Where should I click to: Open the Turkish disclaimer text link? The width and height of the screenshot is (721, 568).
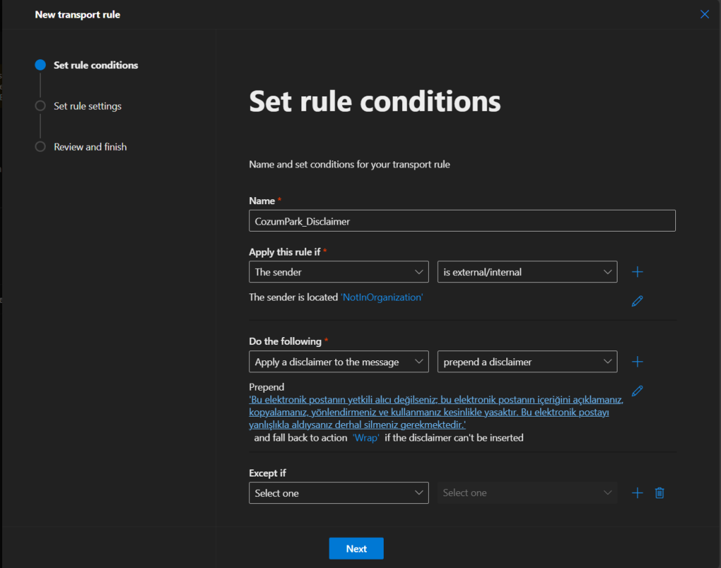(x=436, y=412)
